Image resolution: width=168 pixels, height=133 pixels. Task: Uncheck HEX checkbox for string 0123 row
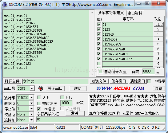pos(99,29)
